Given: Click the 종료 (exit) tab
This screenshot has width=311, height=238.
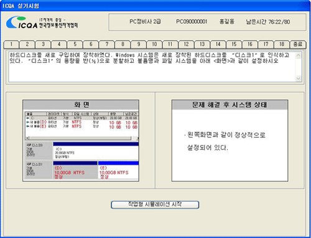Looking at the screenshot, I should [x=298, y=44].
